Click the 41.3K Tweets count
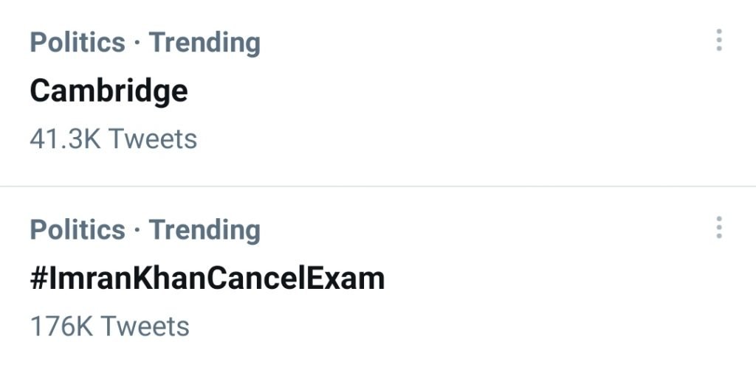 [113, 139]
